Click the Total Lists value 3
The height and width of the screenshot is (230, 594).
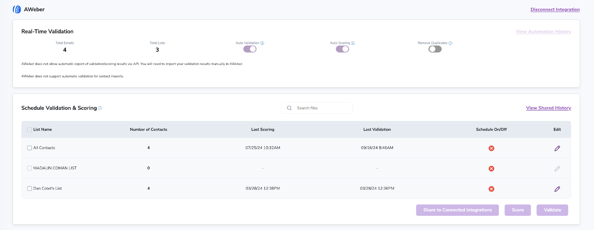(157, 50)
